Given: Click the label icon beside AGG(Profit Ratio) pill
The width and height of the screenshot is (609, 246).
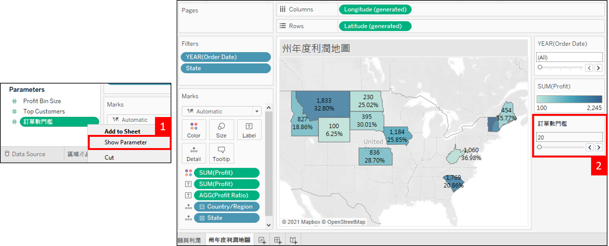Looking at the screenshot, I should point(188,195).
